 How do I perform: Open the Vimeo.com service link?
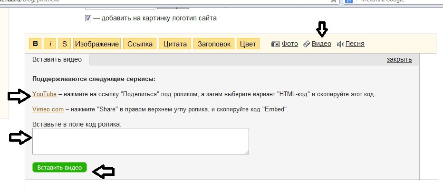coord(48,109)
